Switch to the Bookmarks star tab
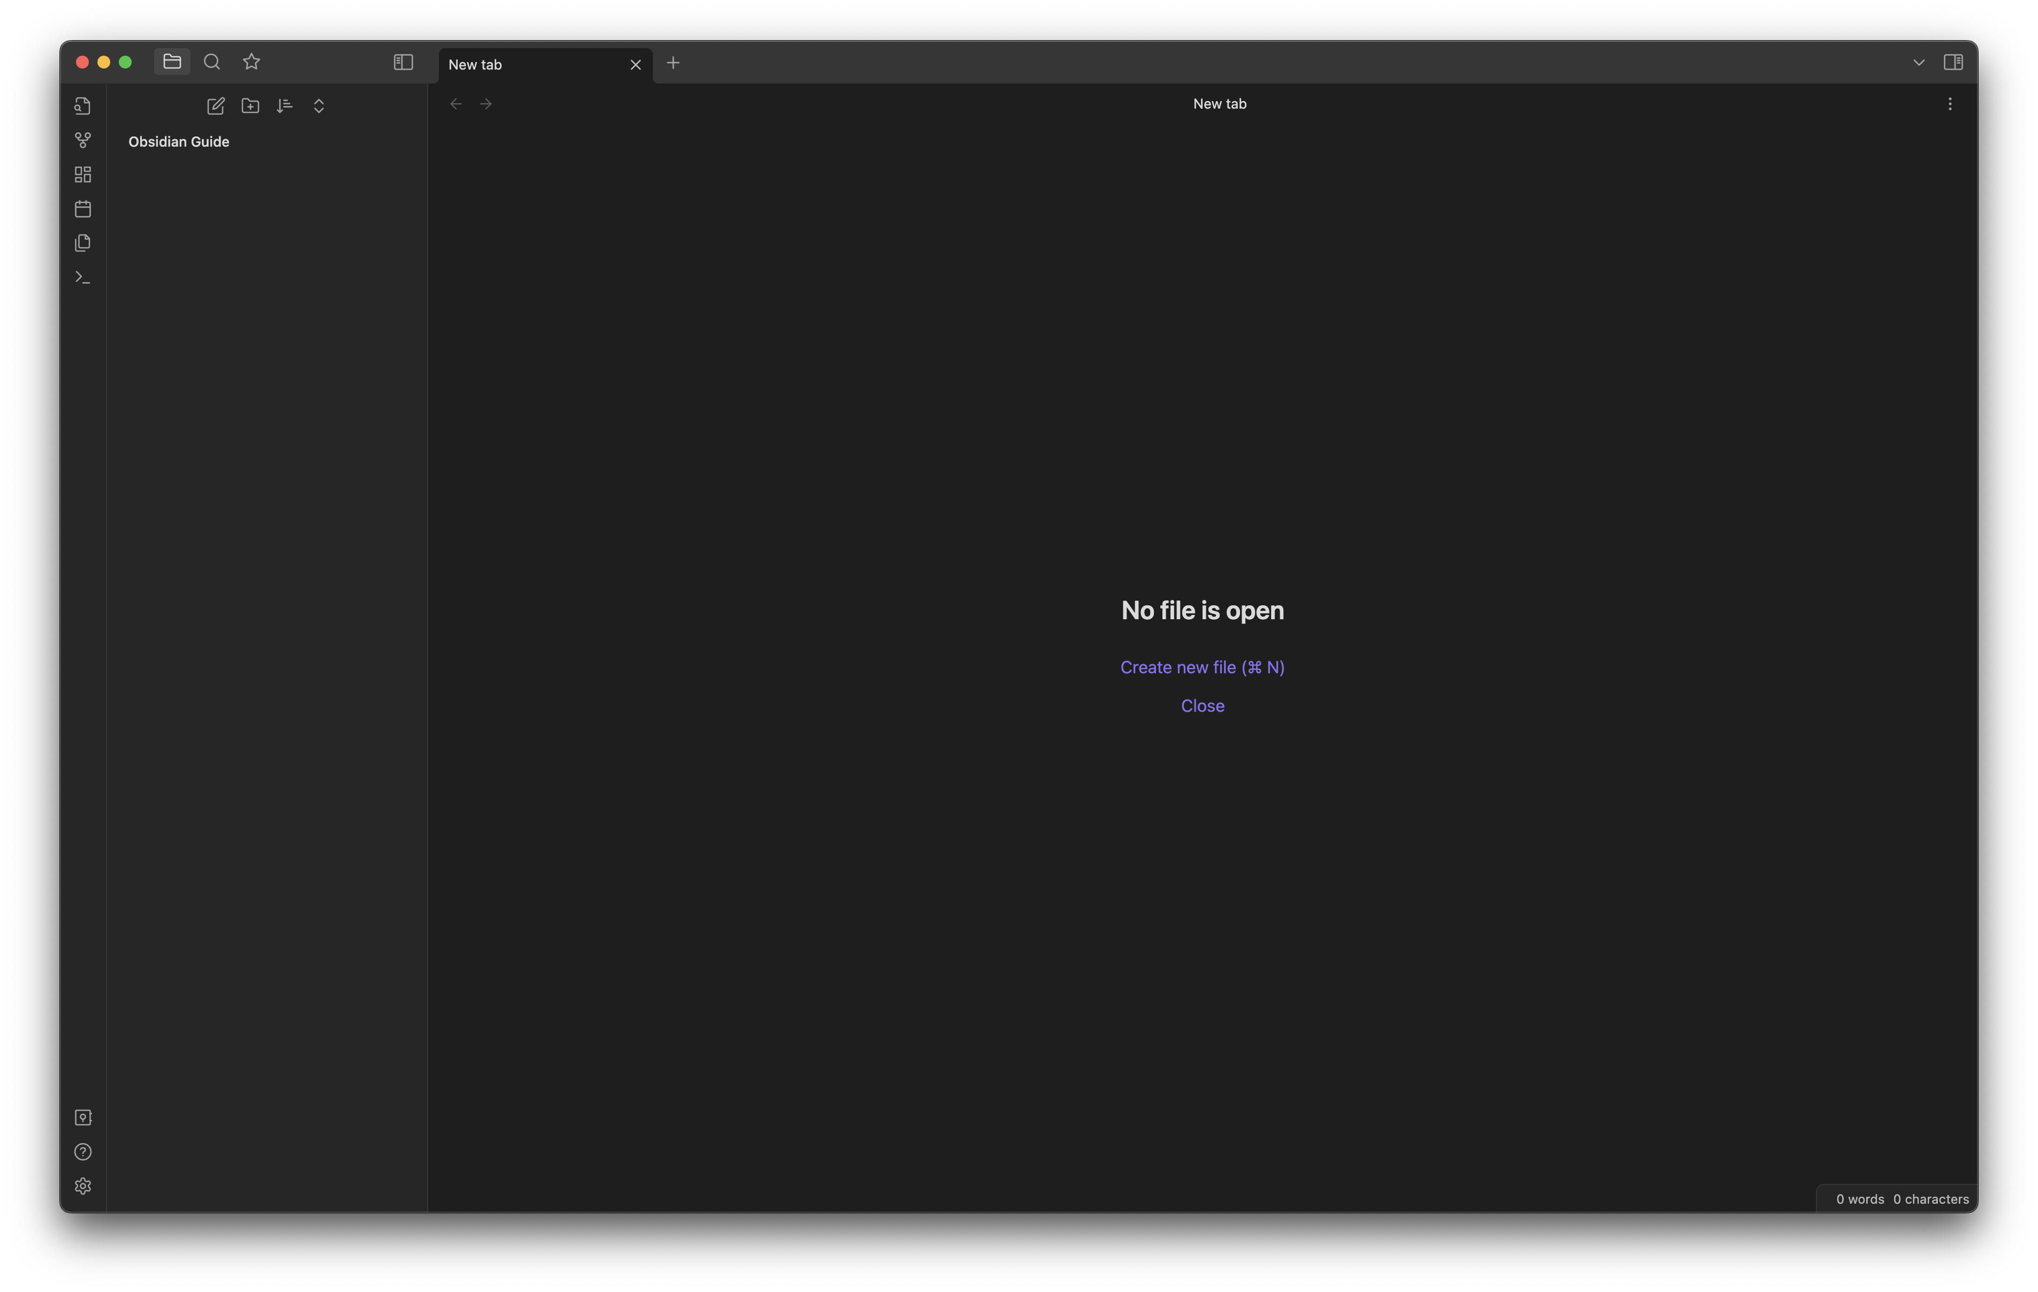 tap(252, 62)
